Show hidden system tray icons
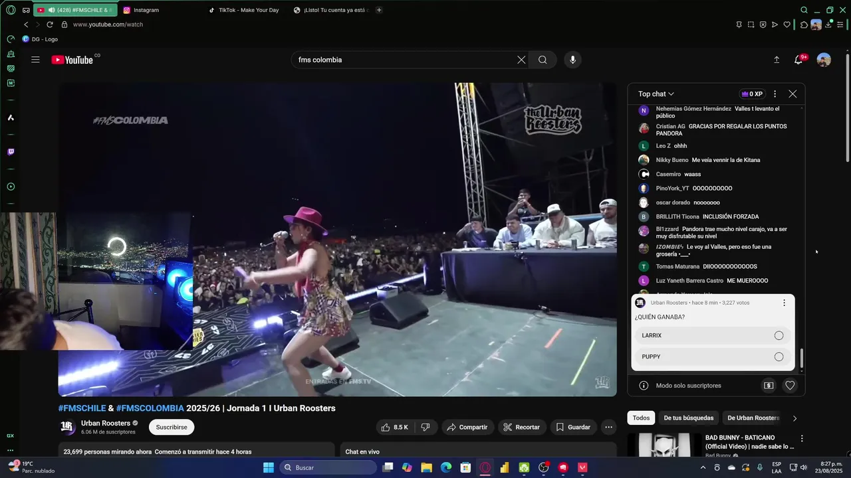Image resolution: width=851 pixels, height=478 pixels. (x=703, y=467)
